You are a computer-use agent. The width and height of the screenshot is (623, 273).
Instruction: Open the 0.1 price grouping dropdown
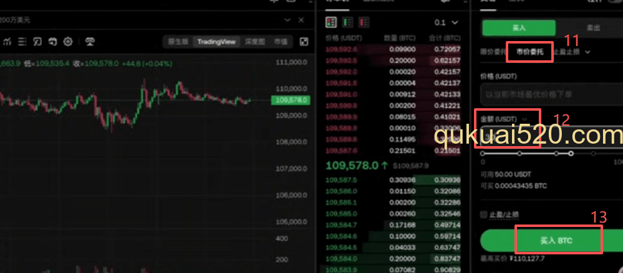(446, 22)
